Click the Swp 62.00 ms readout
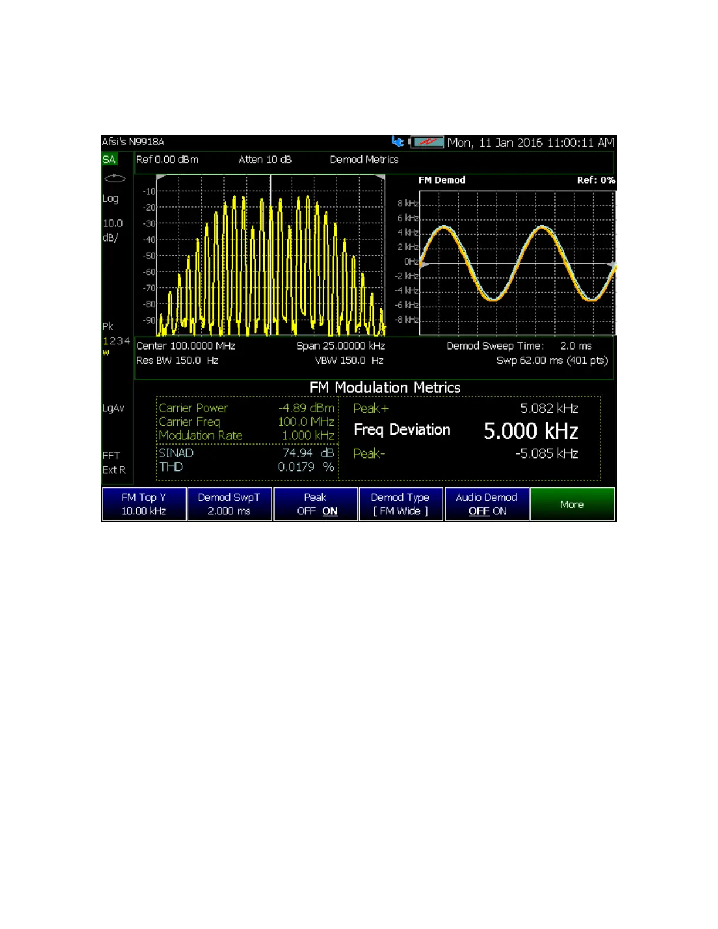Viewport: 718px width, 929px height. point(552,360)
